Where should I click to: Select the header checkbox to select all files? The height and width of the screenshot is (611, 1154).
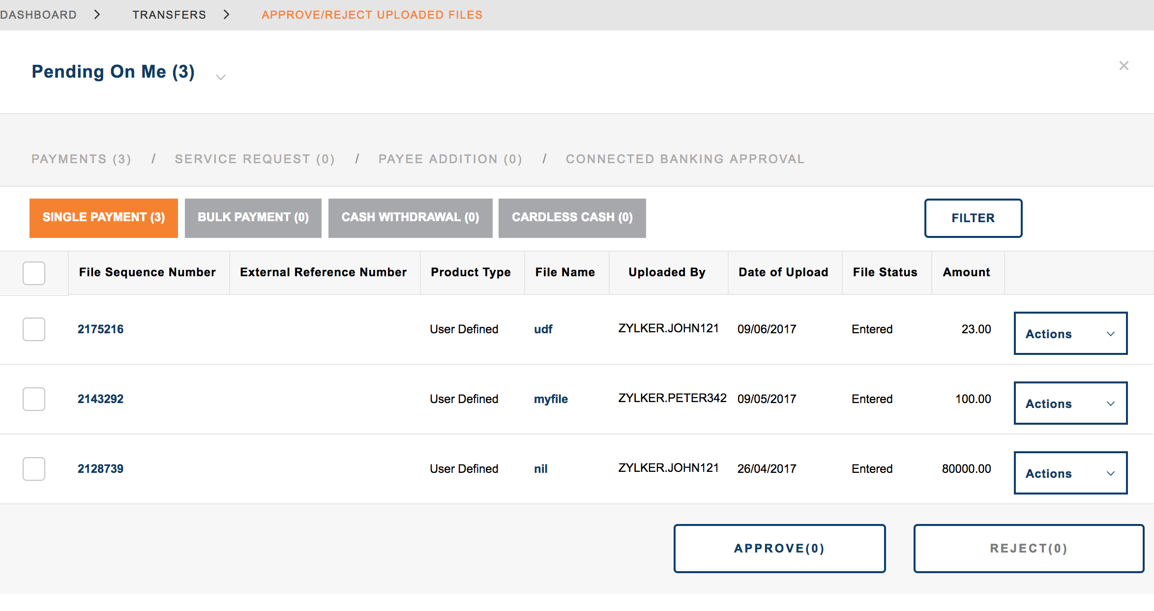33,273
